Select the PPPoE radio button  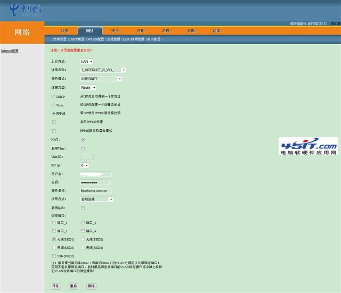(x=54, y=113)
